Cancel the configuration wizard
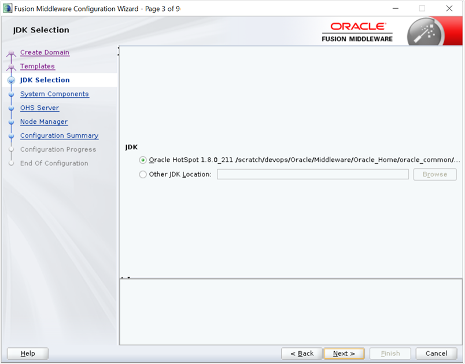This screenshot has width=465, height=364. pyautogui.click(x=436, y=354)
